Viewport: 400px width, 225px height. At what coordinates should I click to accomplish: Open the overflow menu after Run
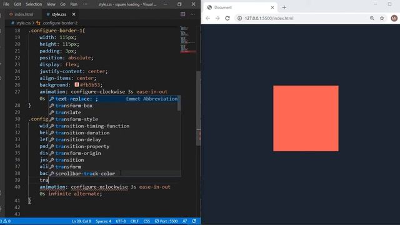(x=85, y=4)
